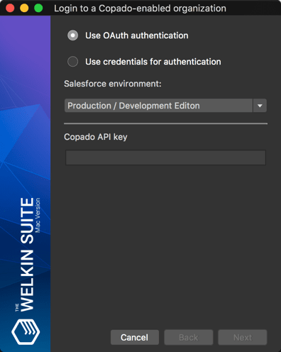Image resolution: width=281 pixels, height=352 pixels.
Task: Expand the environment dropdown arrow
Action: tap(260, 106)
